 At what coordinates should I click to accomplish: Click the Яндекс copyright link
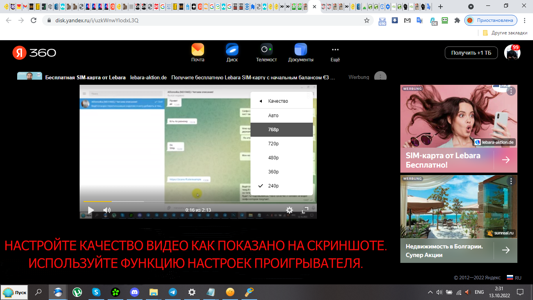[493, 278]
